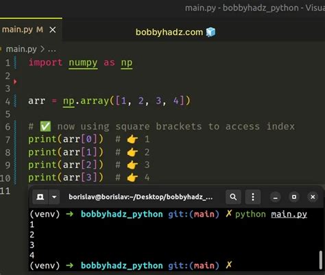325x275 pixels.
Task: Click the word numpy on line 1
Action: tap(83, 63)
